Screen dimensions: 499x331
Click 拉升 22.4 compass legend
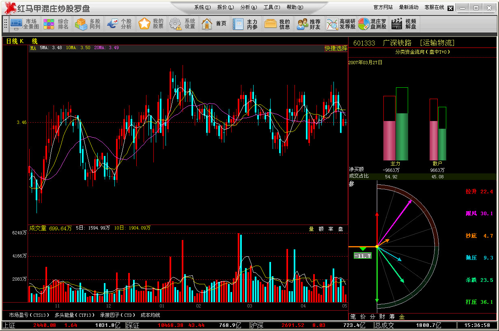[x=479, y=191]
